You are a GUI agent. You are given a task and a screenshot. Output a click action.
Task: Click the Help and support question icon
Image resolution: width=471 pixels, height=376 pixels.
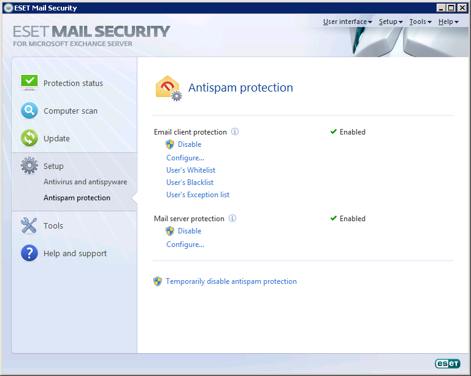pos(29,253)
